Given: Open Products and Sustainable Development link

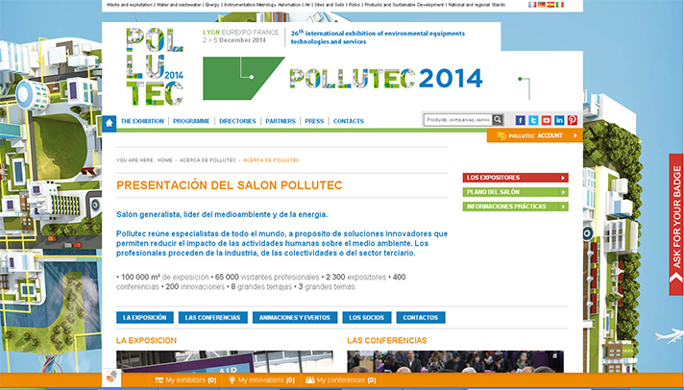Looking at the screenshot, I should pyautogui.click(x=403, y=5).
